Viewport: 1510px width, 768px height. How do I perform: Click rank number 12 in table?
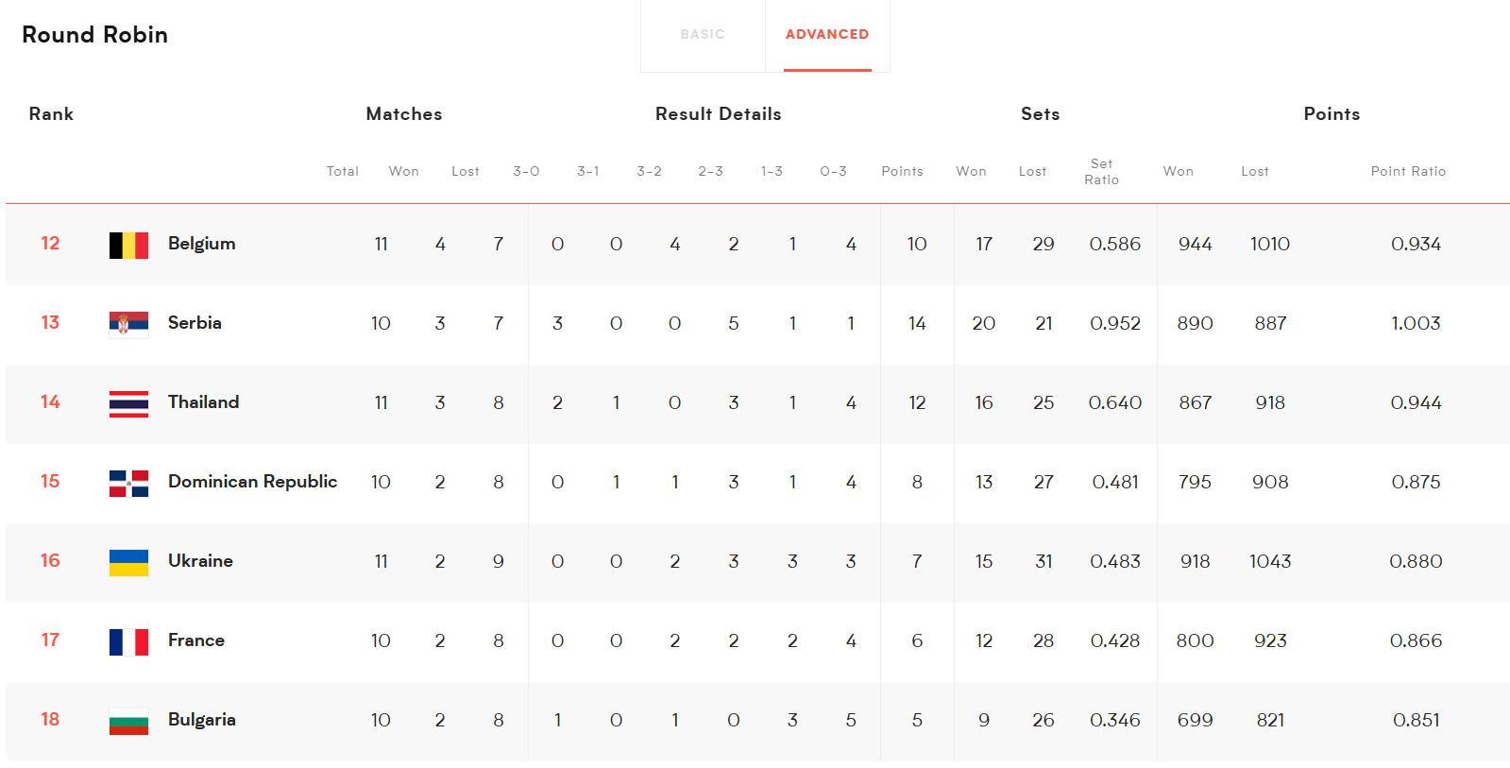(x=50, y=244)
